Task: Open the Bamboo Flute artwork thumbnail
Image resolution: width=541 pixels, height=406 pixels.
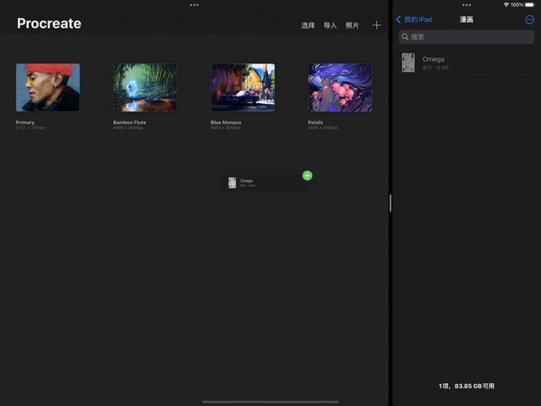Action: pos(145,87)
